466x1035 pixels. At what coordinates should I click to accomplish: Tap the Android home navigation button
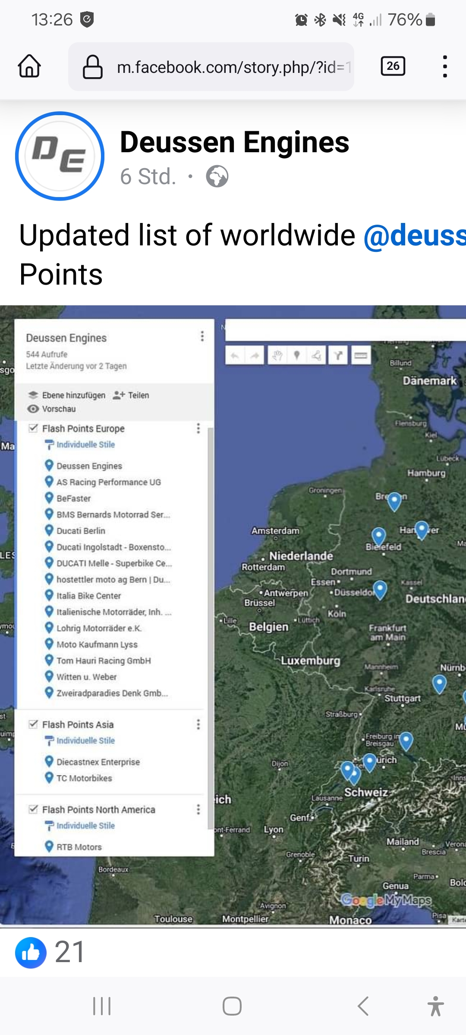(232, 1006)
